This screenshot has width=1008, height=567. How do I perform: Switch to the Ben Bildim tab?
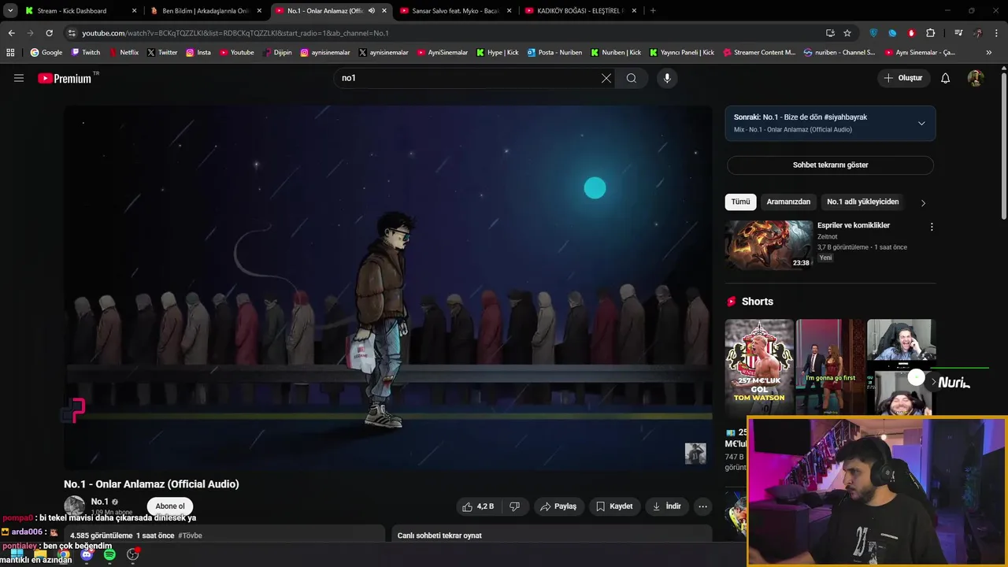(x=205, y=11)
